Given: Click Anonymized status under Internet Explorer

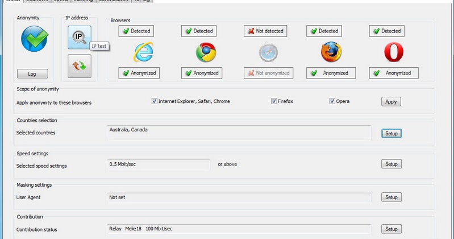Looking at the screenshot, I should [139, 73].
